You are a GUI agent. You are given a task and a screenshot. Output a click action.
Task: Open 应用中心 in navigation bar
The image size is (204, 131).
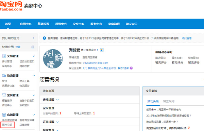[x=26, y=24]
